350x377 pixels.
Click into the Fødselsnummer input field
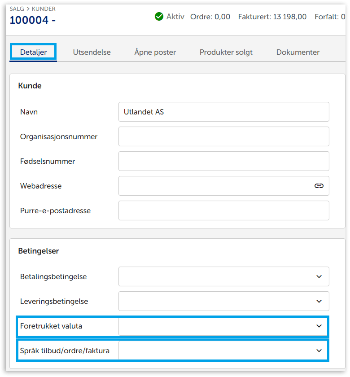click(x=223, y=161)
